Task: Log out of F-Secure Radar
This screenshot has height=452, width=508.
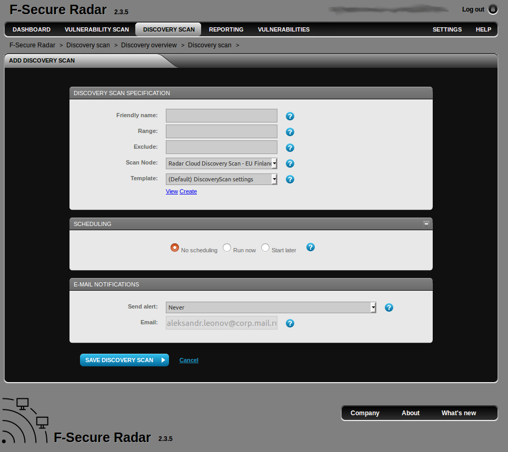Action: [473, 9]
